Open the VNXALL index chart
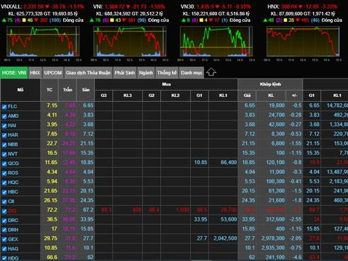 43,42
